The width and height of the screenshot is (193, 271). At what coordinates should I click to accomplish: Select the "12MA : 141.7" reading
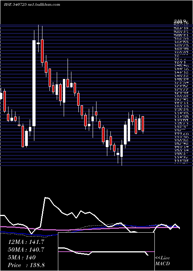point(26,242)
